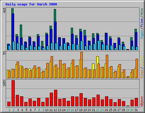The width and height of the screenshot is (145, 113).
Task: Click the red KBytes bar for day 22
Action: 98,101
